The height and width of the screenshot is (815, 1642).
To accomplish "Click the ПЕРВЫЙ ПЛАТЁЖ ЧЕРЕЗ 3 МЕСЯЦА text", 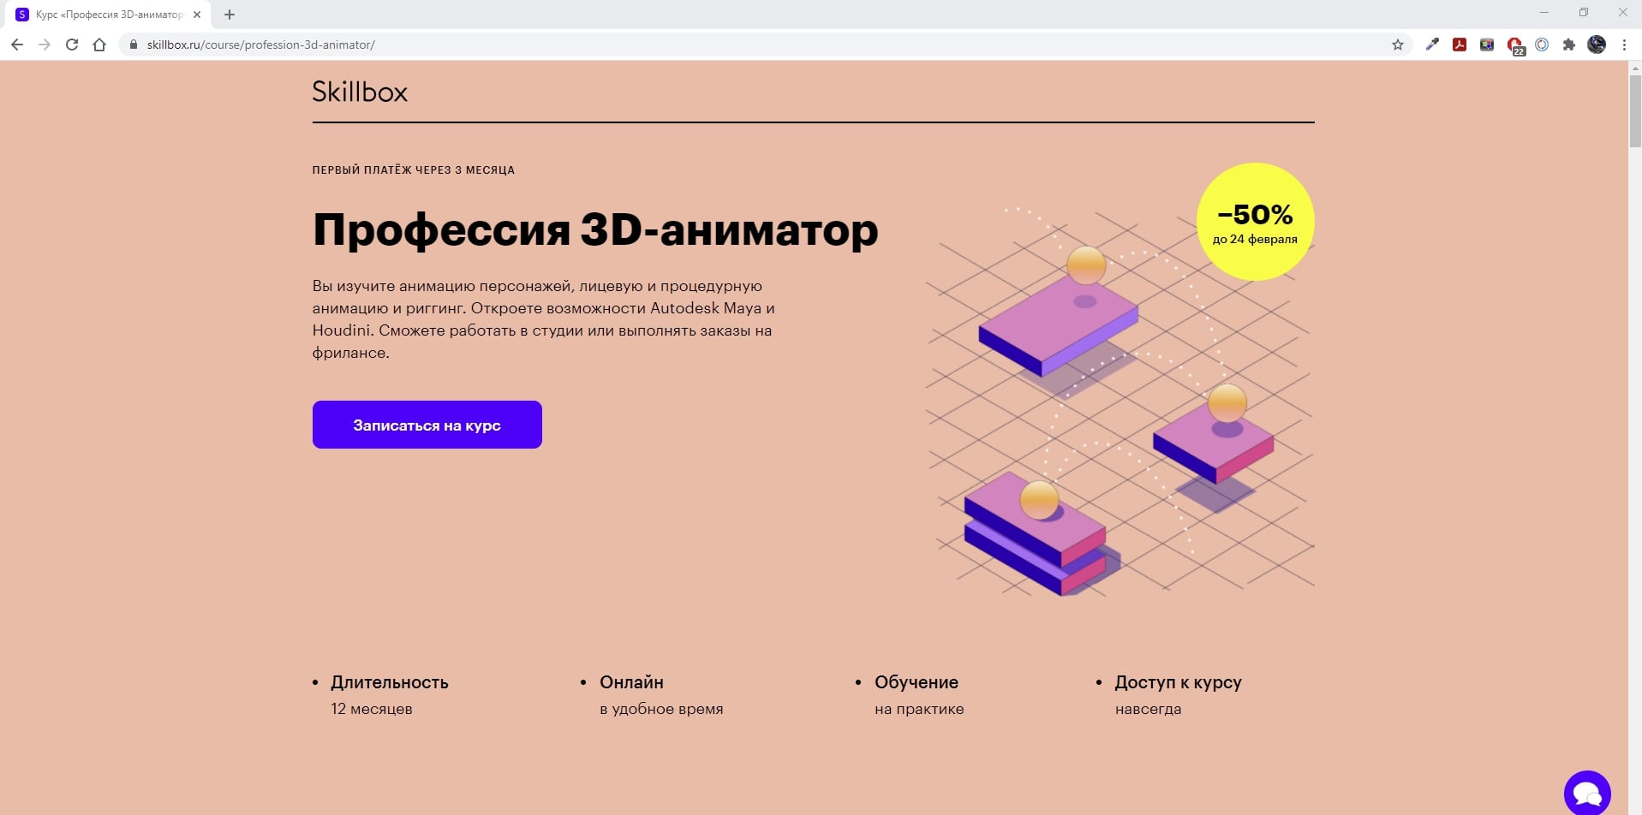I will tap(414, 170).
